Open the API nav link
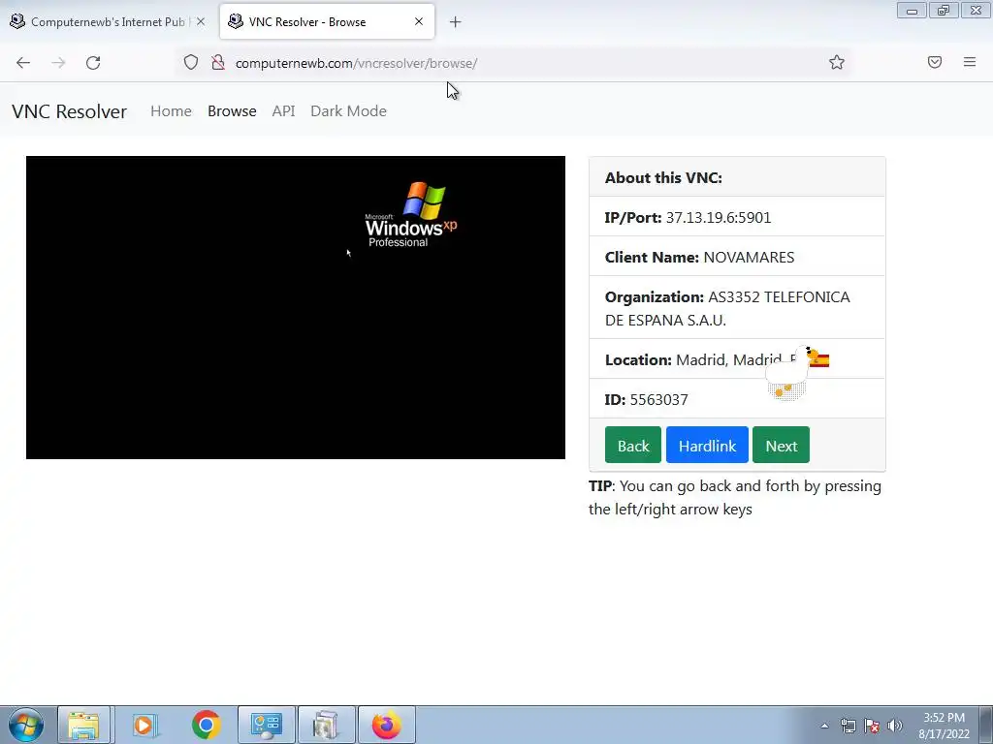The width and height of the screenshot is (993, 744). pos(283,110)
